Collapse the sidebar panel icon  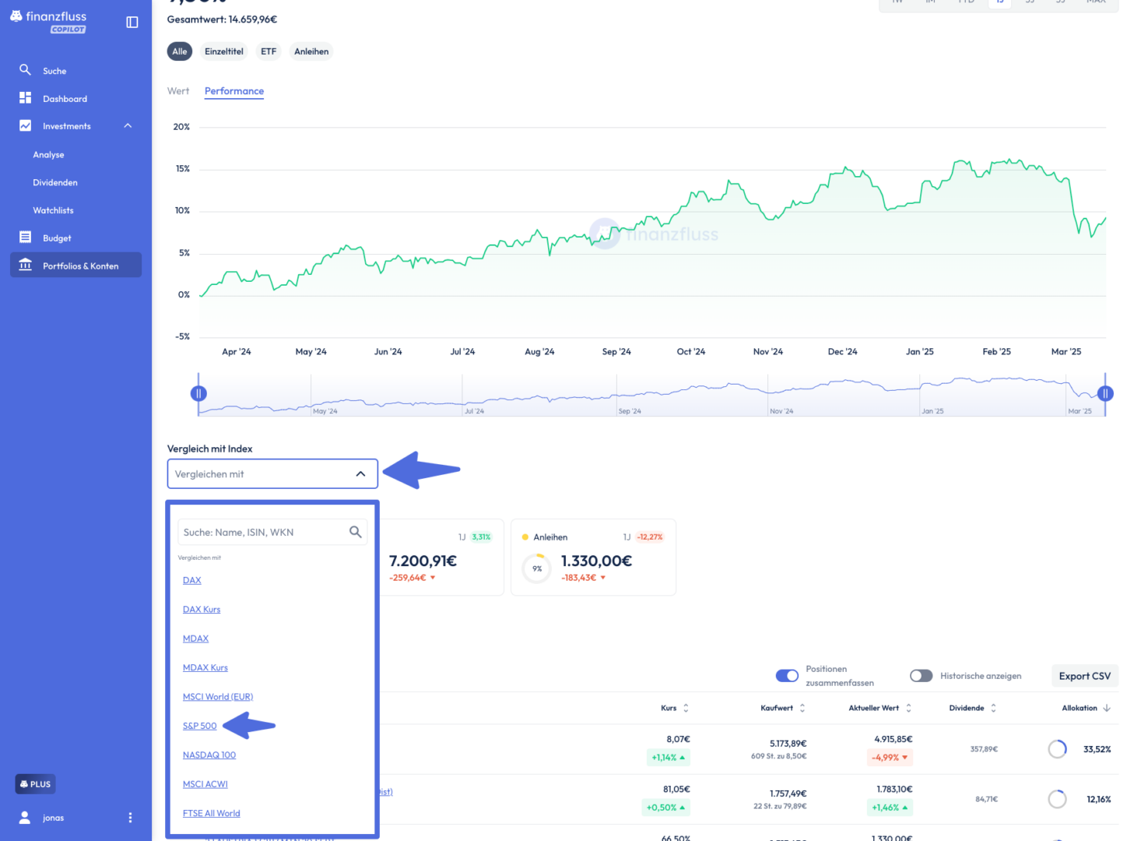point(132,22)
